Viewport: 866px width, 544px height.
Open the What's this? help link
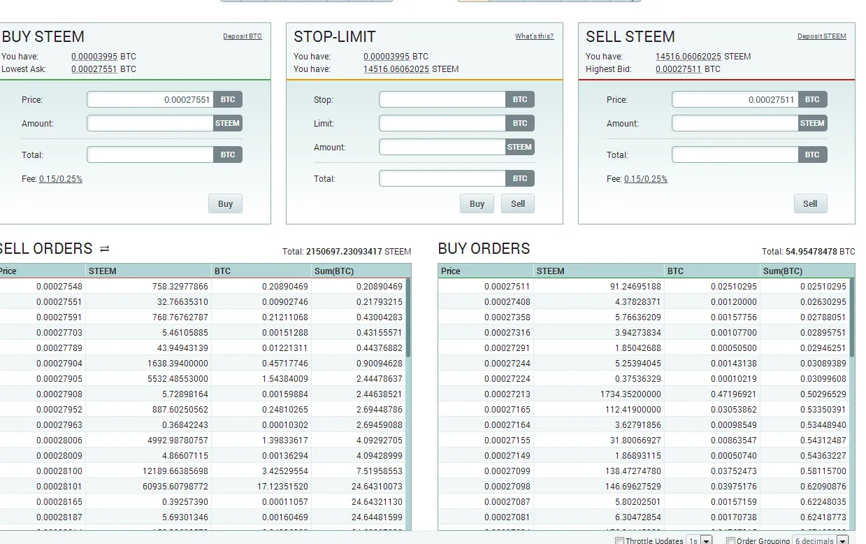click(535, 36)
